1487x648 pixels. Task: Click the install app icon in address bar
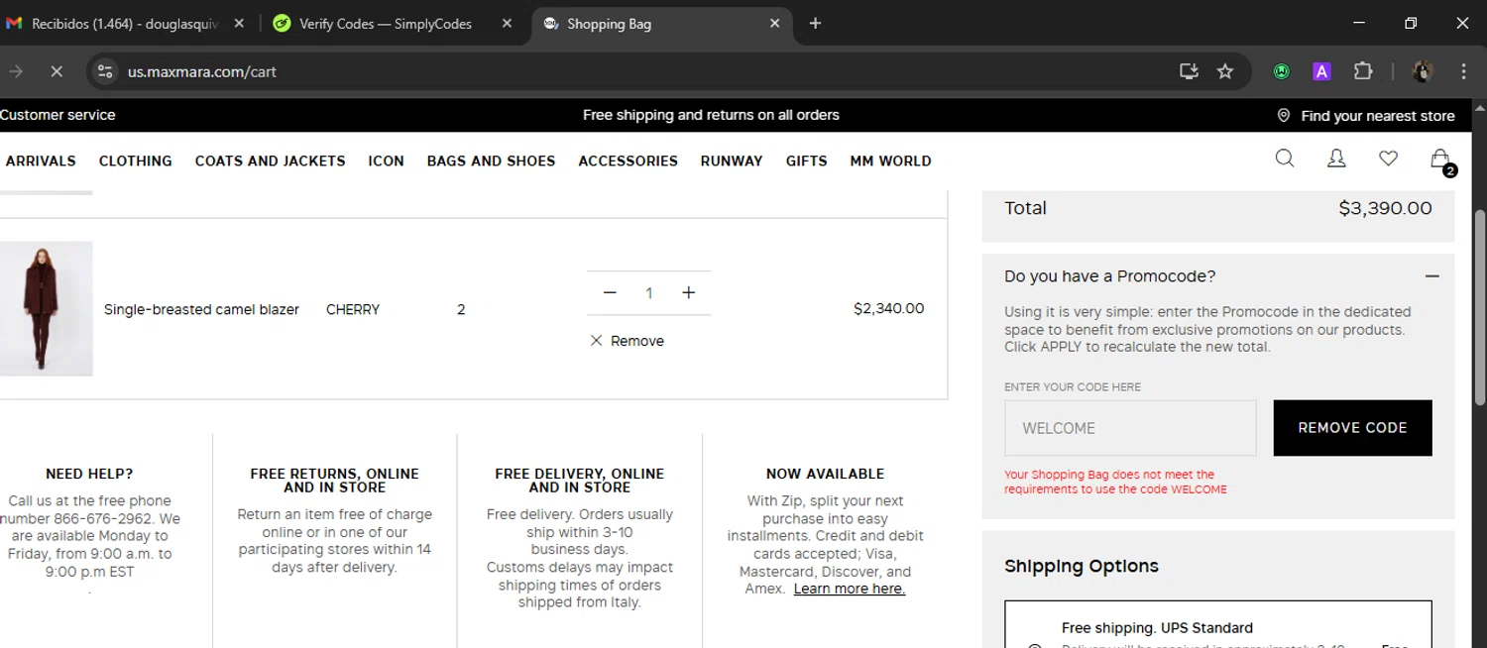1189,71
